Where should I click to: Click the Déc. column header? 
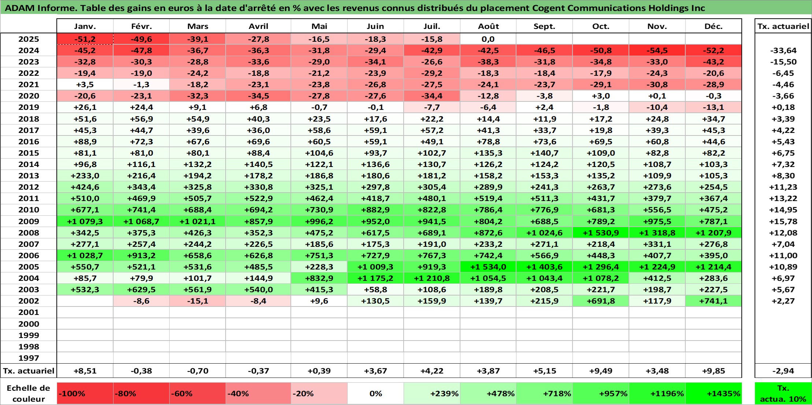[x=713, y=26]
